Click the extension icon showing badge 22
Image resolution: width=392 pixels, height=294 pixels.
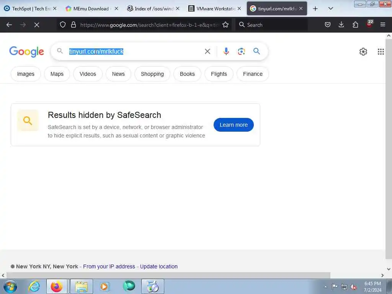[x=369, y=24]
